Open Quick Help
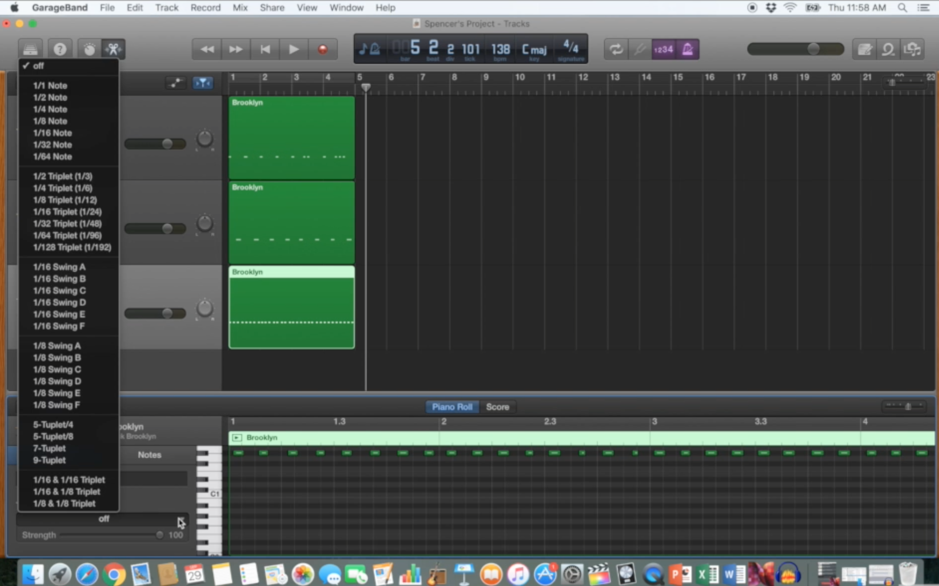939x586 pixels. (x=60, y=48)
